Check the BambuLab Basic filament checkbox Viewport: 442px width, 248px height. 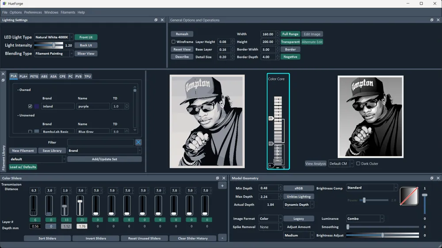30,132
